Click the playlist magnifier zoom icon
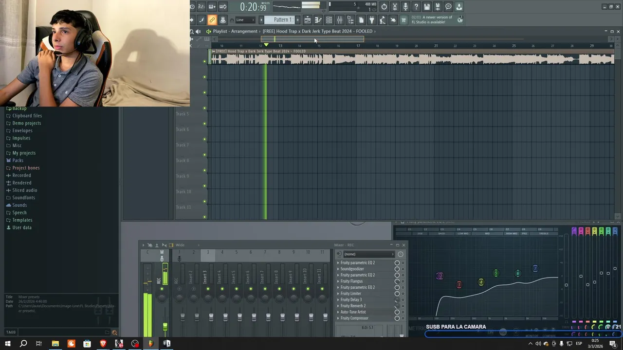The image size is (623, 350). [x=192, y=31]
